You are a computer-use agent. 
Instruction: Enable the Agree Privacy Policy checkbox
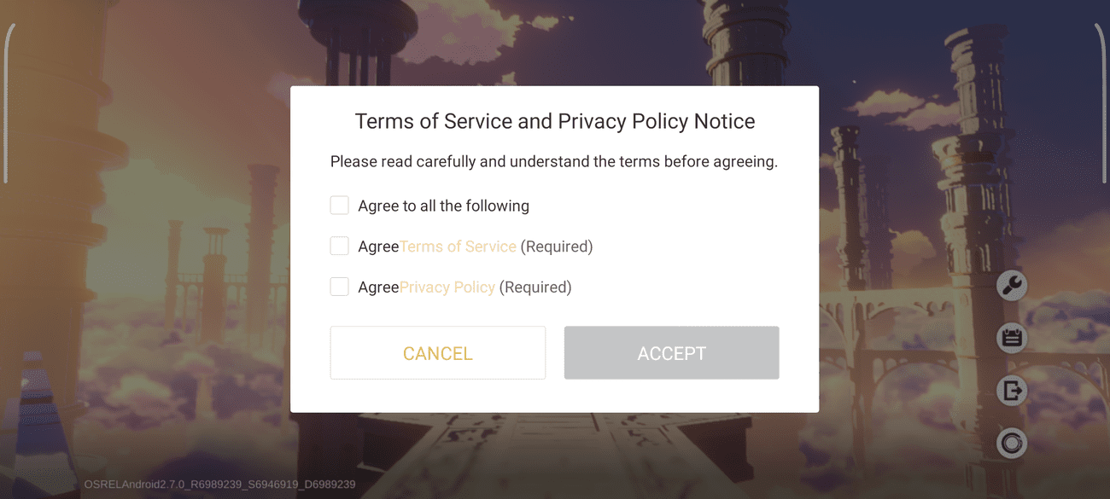[340, 287]
